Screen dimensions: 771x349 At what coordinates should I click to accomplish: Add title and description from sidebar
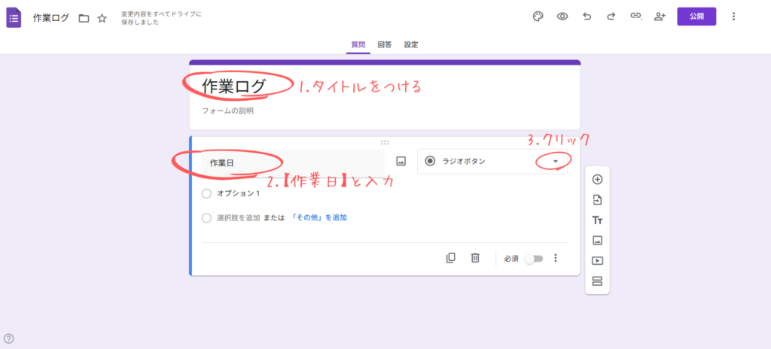597,220
